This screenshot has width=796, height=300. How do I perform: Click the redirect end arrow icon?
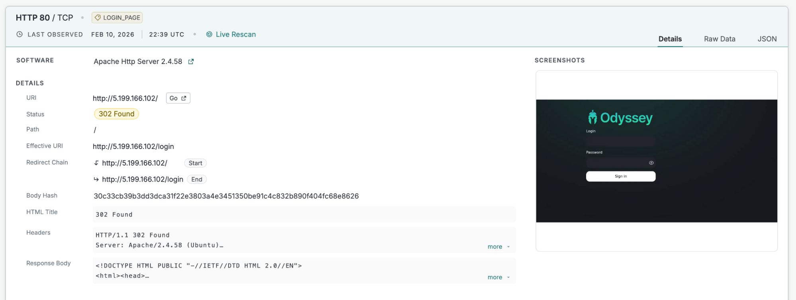[96, 180]
